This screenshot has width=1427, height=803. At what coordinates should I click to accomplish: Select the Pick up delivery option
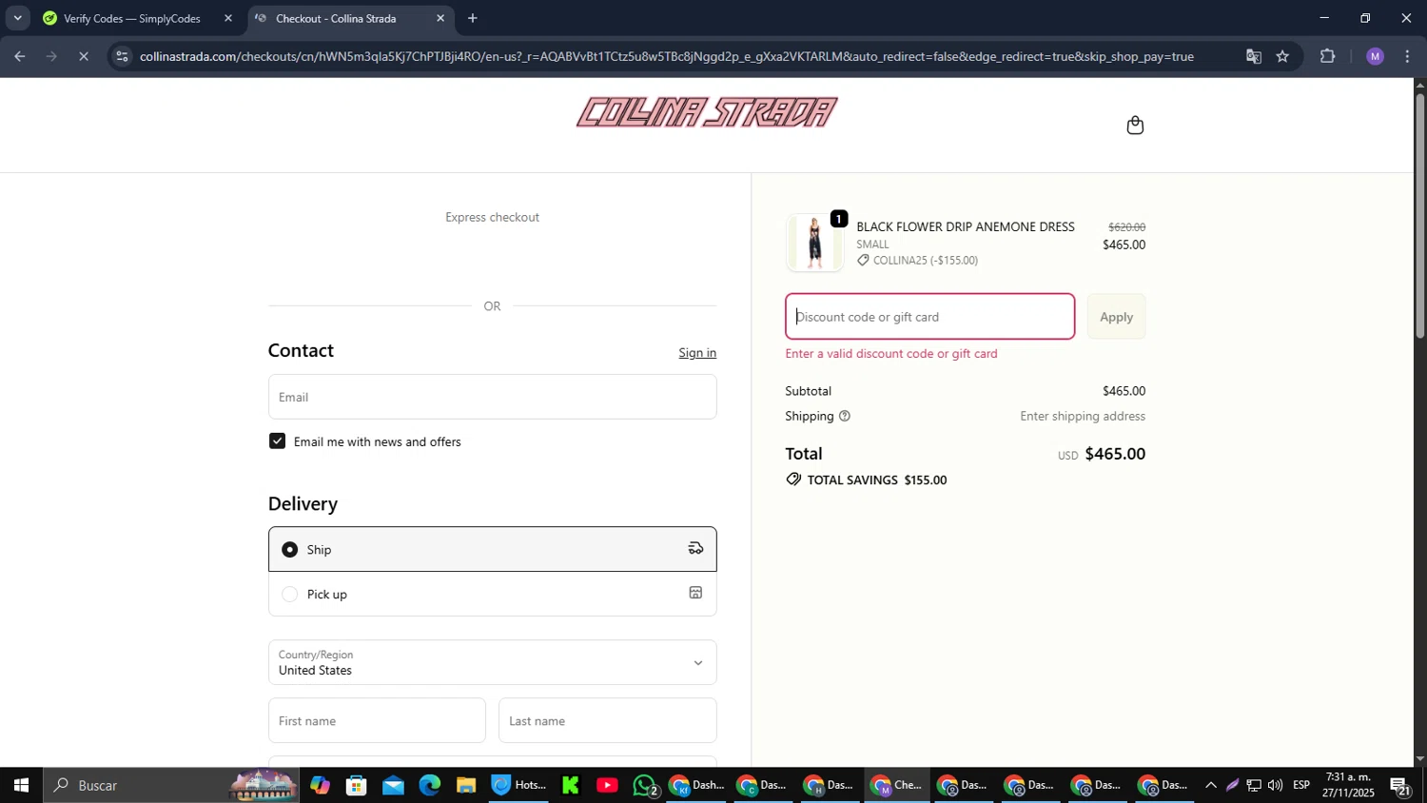click(x=492, y=594)
